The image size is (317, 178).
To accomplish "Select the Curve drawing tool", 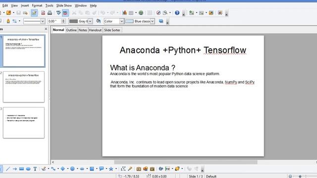I will coord(44,169).
